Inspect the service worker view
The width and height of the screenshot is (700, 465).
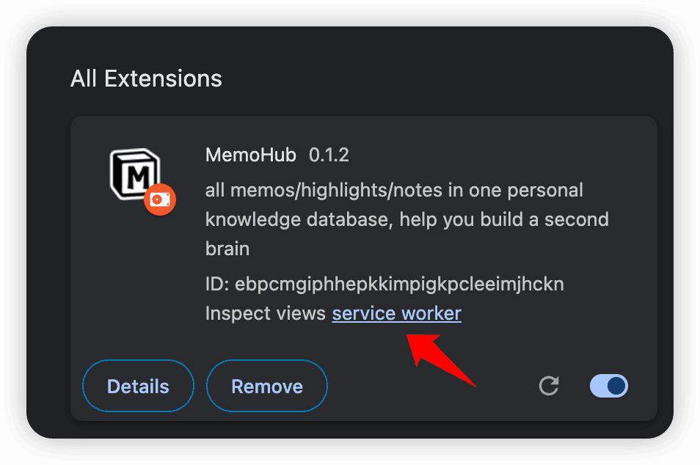tap(396, 314)
